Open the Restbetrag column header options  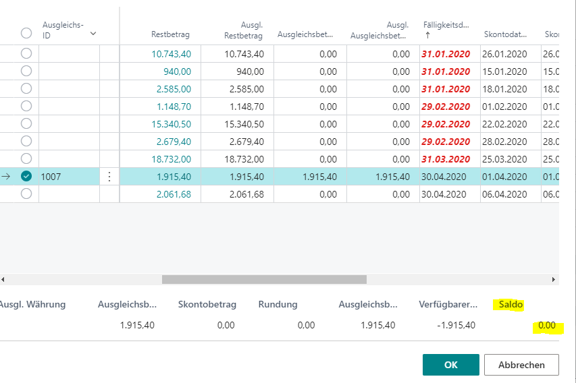(170, 33)
